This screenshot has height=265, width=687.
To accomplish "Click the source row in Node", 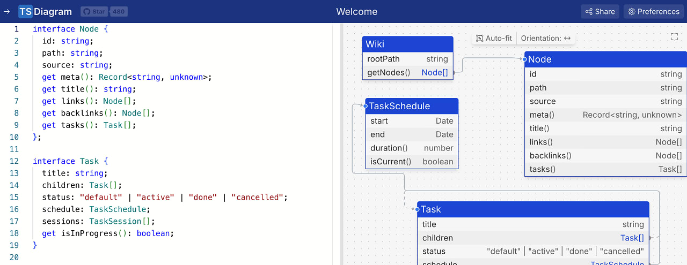I will (605, 101).
